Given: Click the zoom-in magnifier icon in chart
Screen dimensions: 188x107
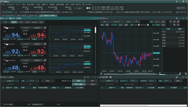Looking at the screenshot, I should 174,25.
